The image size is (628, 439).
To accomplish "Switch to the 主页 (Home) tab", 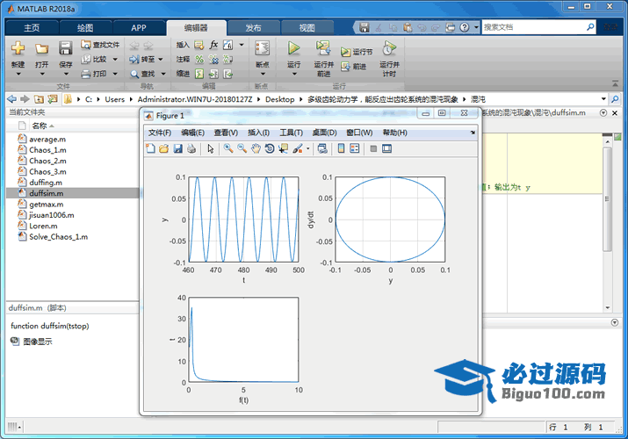I will [x=32, y=27].
